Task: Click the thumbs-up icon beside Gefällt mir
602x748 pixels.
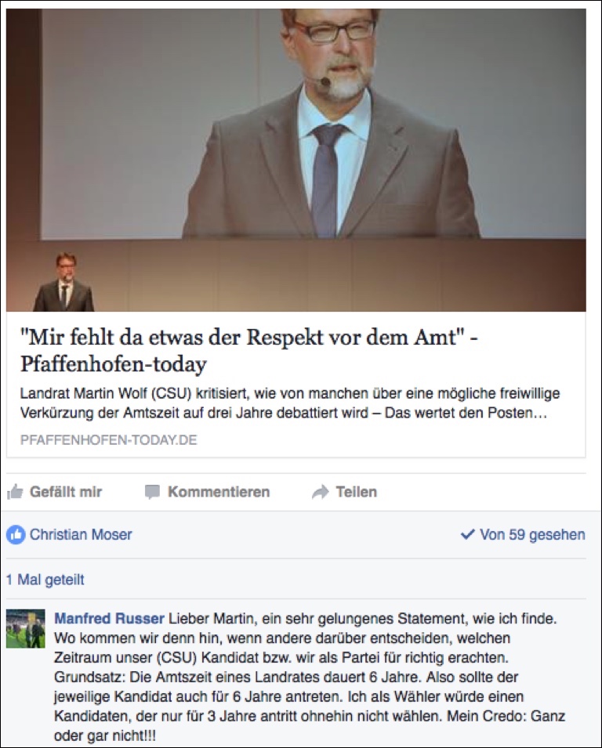Action: coord(15,492)
